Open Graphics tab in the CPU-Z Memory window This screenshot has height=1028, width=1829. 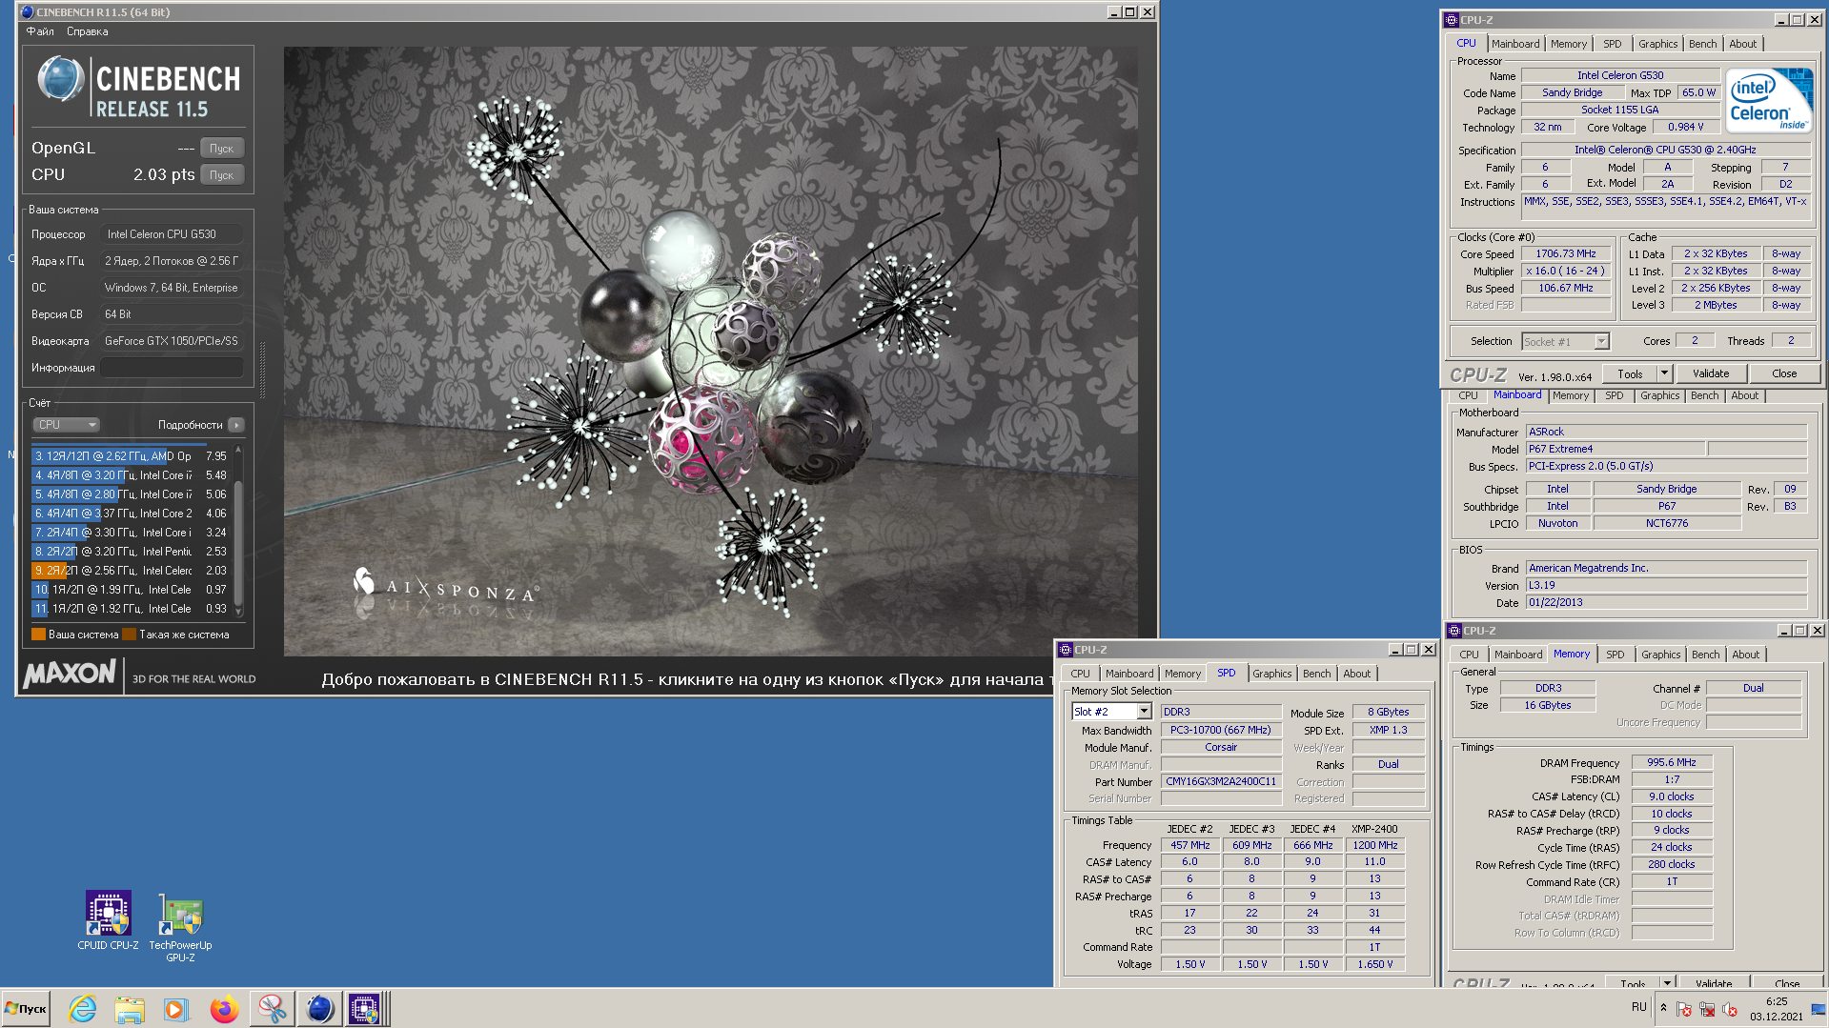pyautogui.click(x=1661, y=655)
